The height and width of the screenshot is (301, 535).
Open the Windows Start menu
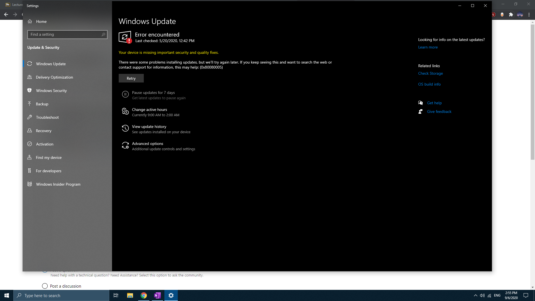click(7, 295)
